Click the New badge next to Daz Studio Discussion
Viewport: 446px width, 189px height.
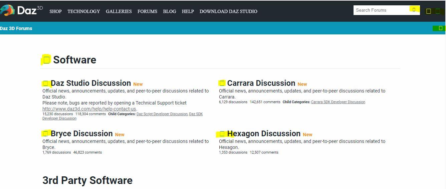138,84
